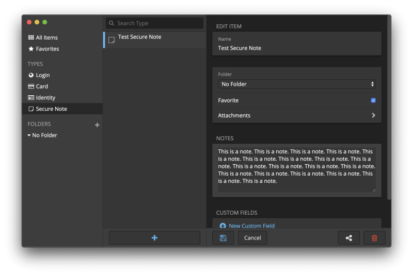Click the sticky note icon beside Secure Note
The height and width of the screenshot is (276, 413).
click(31, 109)
